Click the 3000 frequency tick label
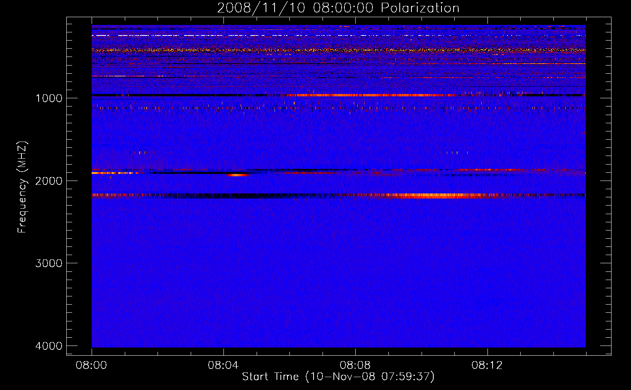Screen dimensions: 631x390 [49, 263]
